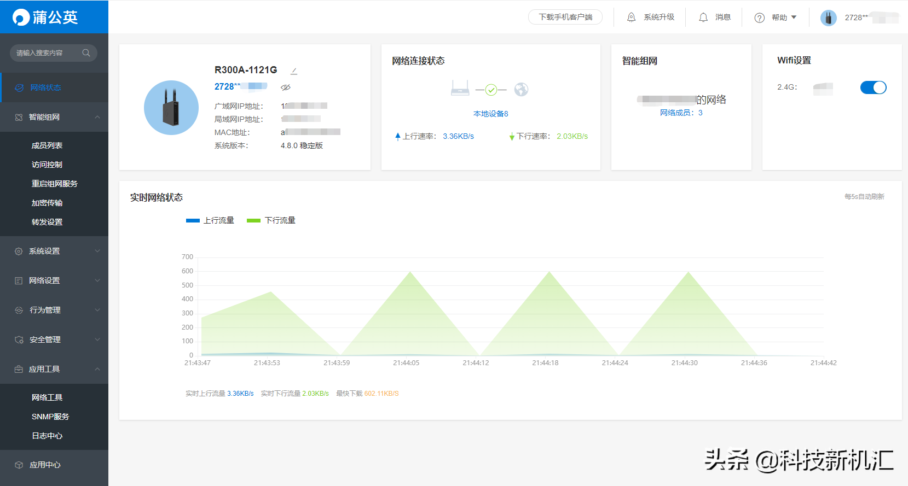Collapse the 应用工具 section arrow
Image resolution: width=908 pixels, height=486 pixels.
click(97, 369)
